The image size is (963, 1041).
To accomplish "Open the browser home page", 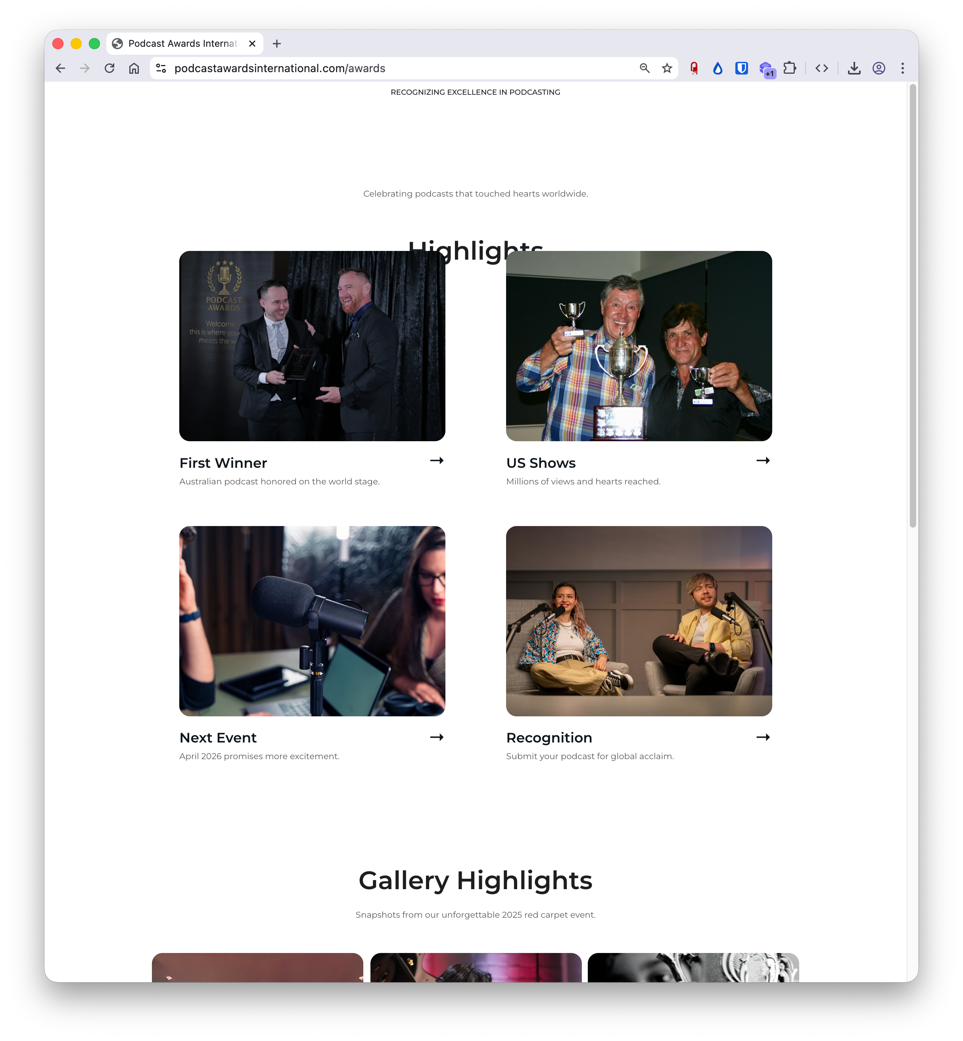I will [x=134, y=68].
